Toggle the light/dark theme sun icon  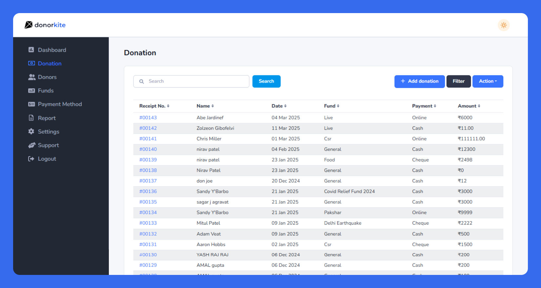click(504, 25)
